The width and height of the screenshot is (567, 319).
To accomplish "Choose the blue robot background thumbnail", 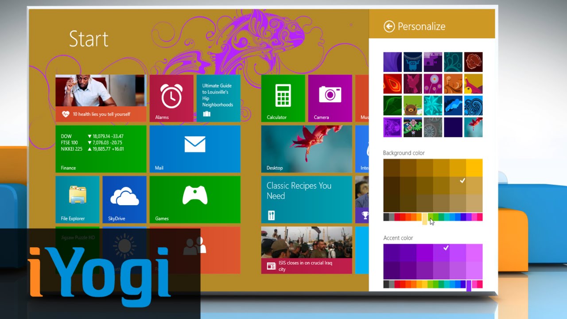I will point(413,62).
